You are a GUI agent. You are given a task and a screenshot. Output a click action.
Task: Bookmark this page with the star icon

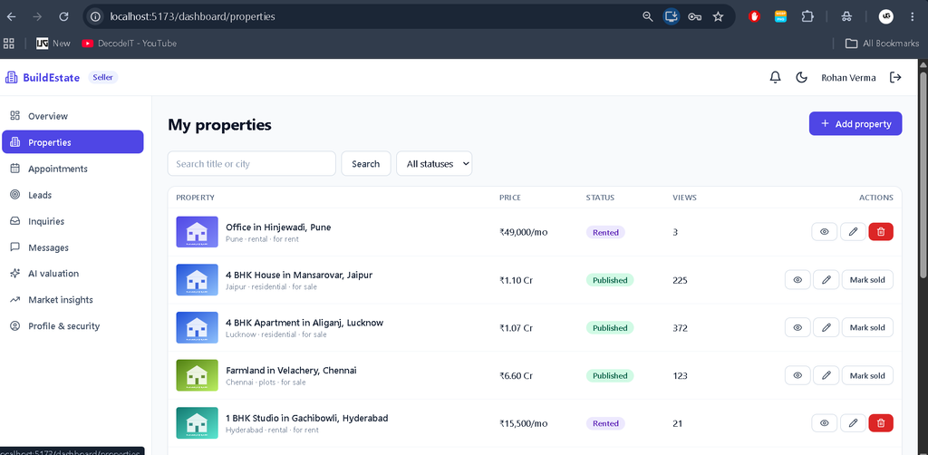pyautogui.click(x=718, y=16)
